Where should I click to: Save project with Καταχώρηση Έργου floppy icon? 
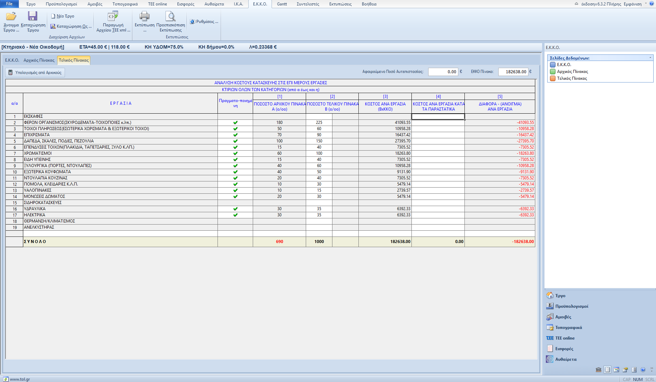click(x=33, y=16)
